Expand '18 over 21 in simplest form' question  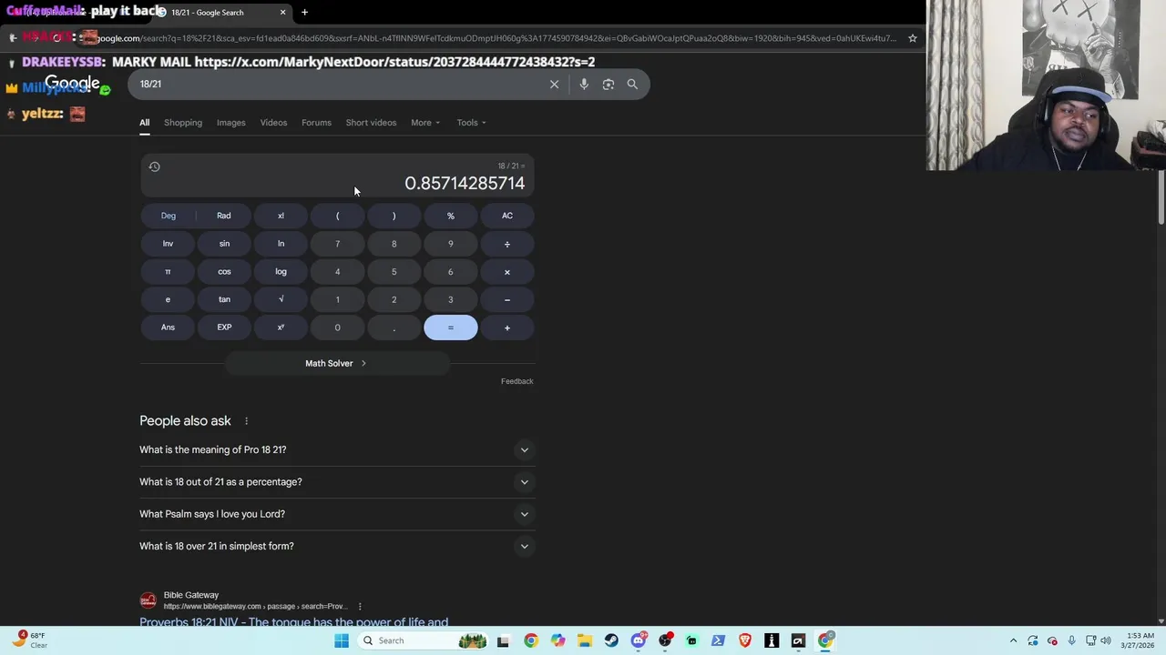point(337,546)
